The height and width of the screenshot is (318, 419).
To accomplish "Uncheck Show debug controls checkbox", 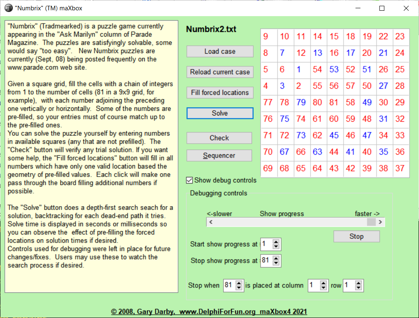I will pyautogui.click(x=190, y=180).
